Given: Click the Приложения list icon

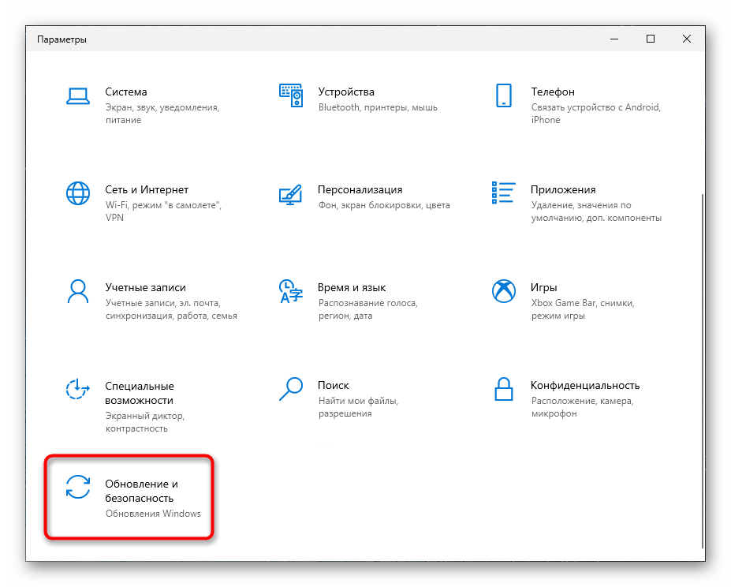Looking at the screenshot, I should [503, 193].
